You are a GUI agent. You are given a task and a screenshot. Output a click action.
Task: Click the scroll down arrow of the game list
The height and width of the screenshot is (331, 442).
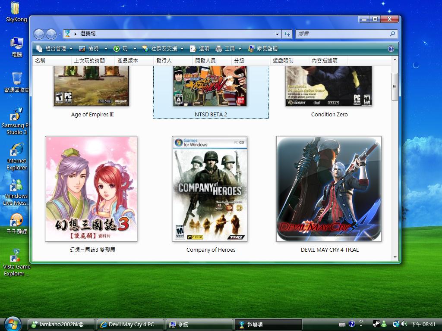point(395,257)
